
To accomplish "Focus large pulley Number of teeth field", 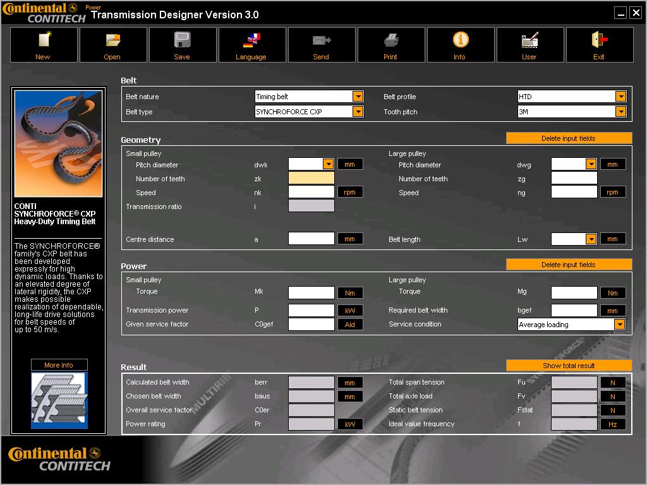I will [574, 178].
